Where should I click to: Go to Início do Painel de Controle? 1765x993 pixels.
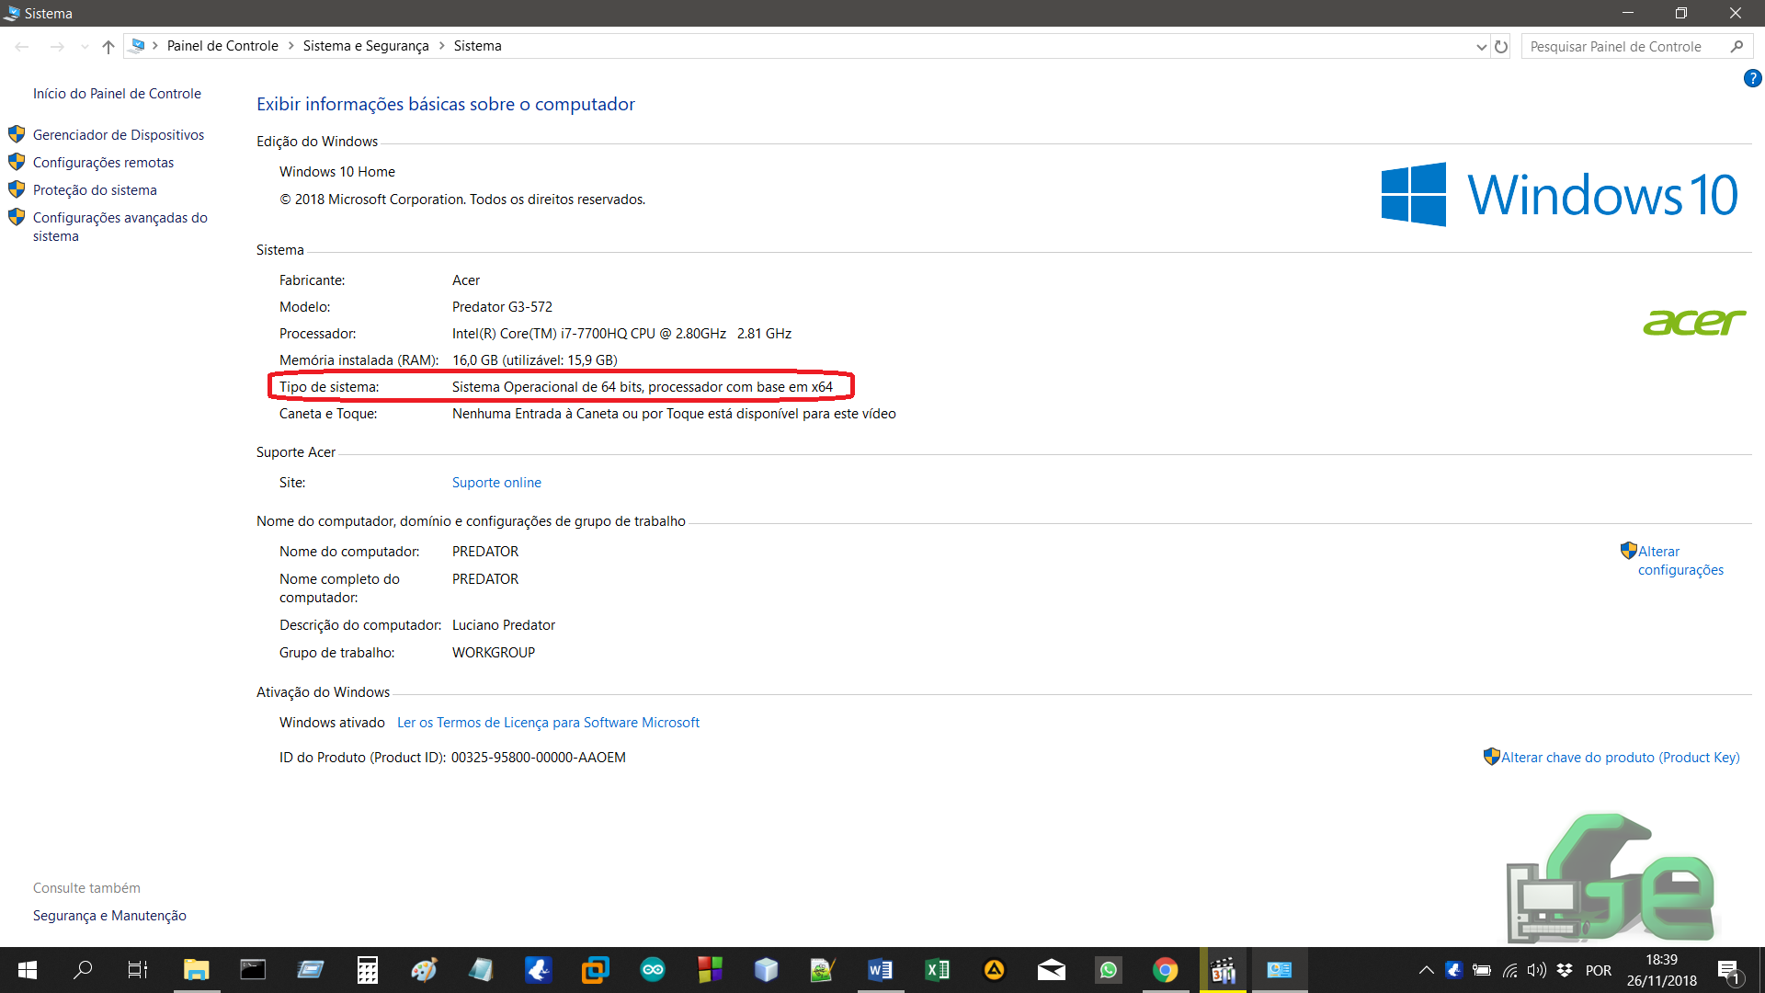(x=117, y=94)
